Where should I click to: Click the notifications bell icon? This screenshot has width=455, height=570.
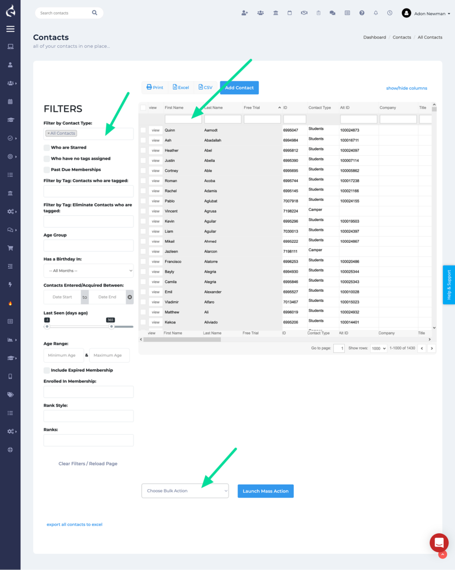coord(376,13)
